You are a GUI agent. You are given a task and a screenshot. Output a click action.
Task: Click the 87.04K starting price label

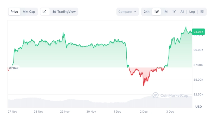[x=14, y=68]
